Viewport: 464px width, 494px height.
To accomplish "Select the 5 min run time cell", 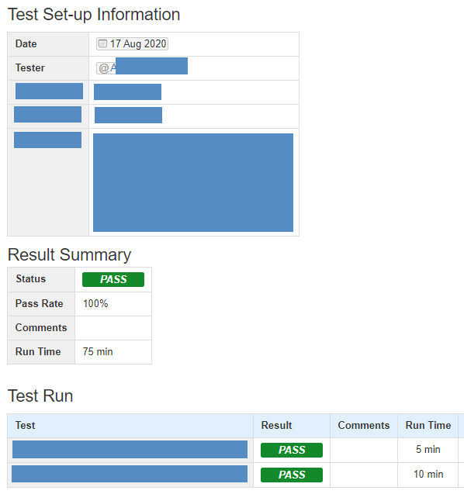I will 428,450.
